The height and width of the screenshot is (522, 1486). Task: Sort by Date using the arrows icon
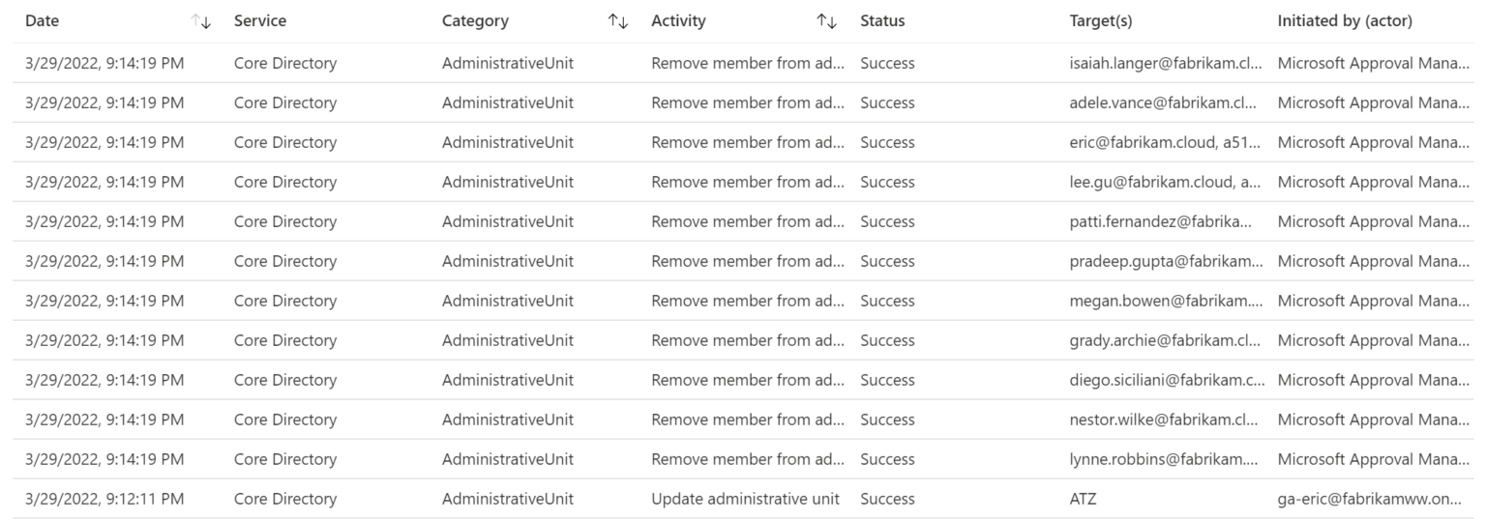click(201, 21)
